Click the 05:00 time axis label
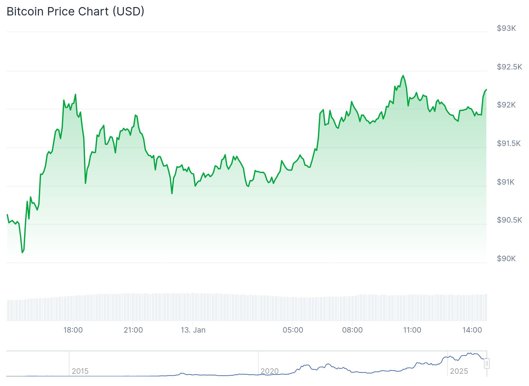 pos(293,330)
